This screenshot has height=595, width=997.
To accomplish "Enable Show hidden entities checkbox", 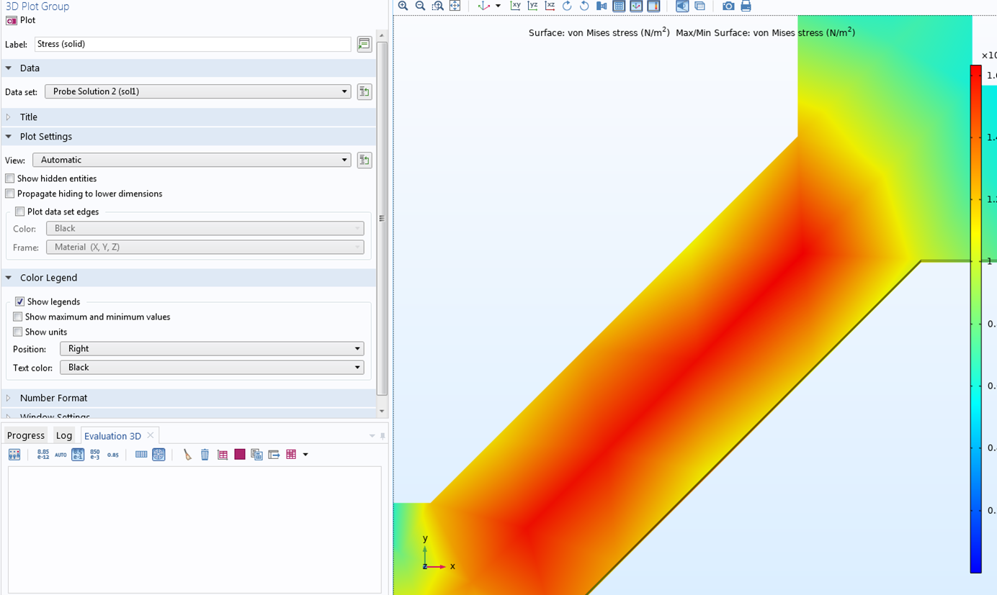I will [x=10, y=178].
